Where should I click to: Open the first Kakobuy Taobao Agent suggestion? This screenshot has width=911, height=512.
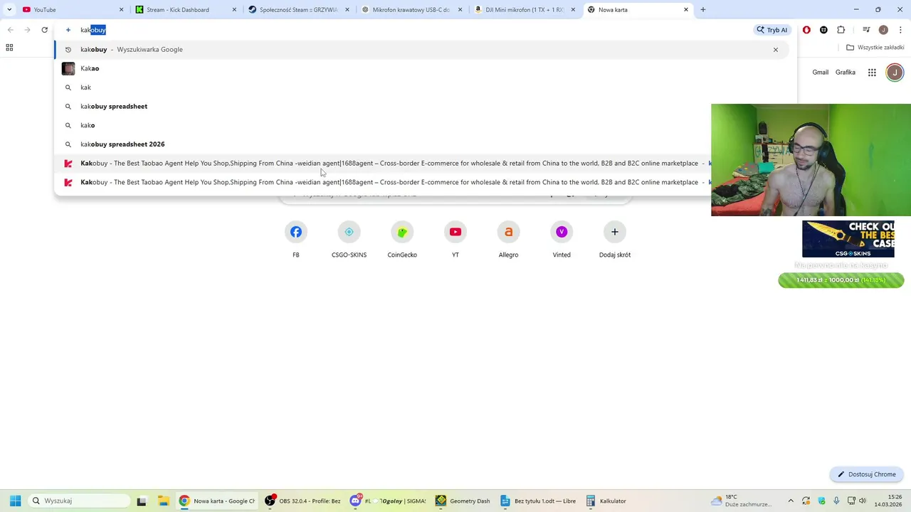[x=384, y=164]
